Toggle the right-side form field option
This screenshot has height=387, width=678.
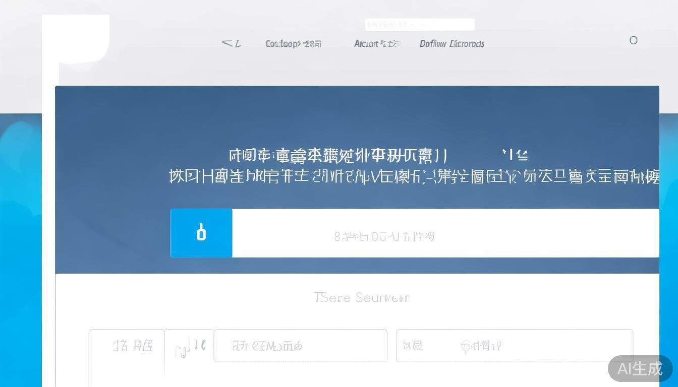coord(515,346)
